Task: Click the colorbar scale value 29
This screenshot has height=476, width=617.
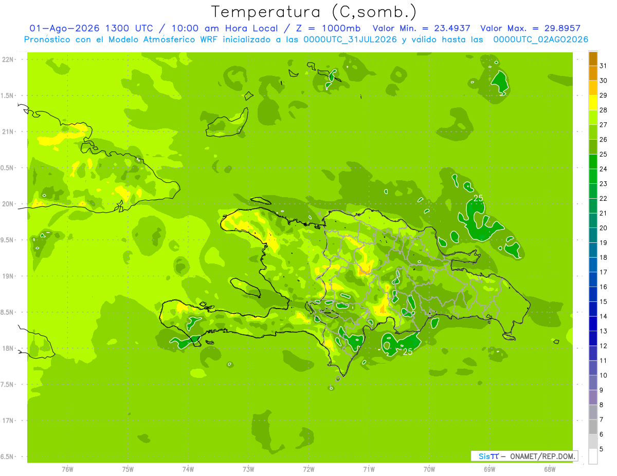Action: (604, 95)
